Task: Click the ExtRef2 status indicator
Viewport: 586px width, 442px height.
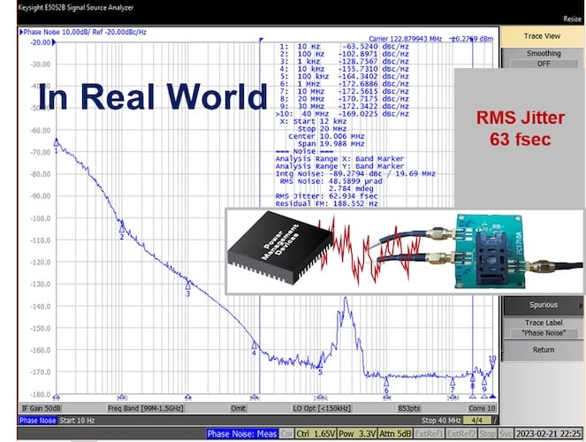Action: (x=461, y=433)
